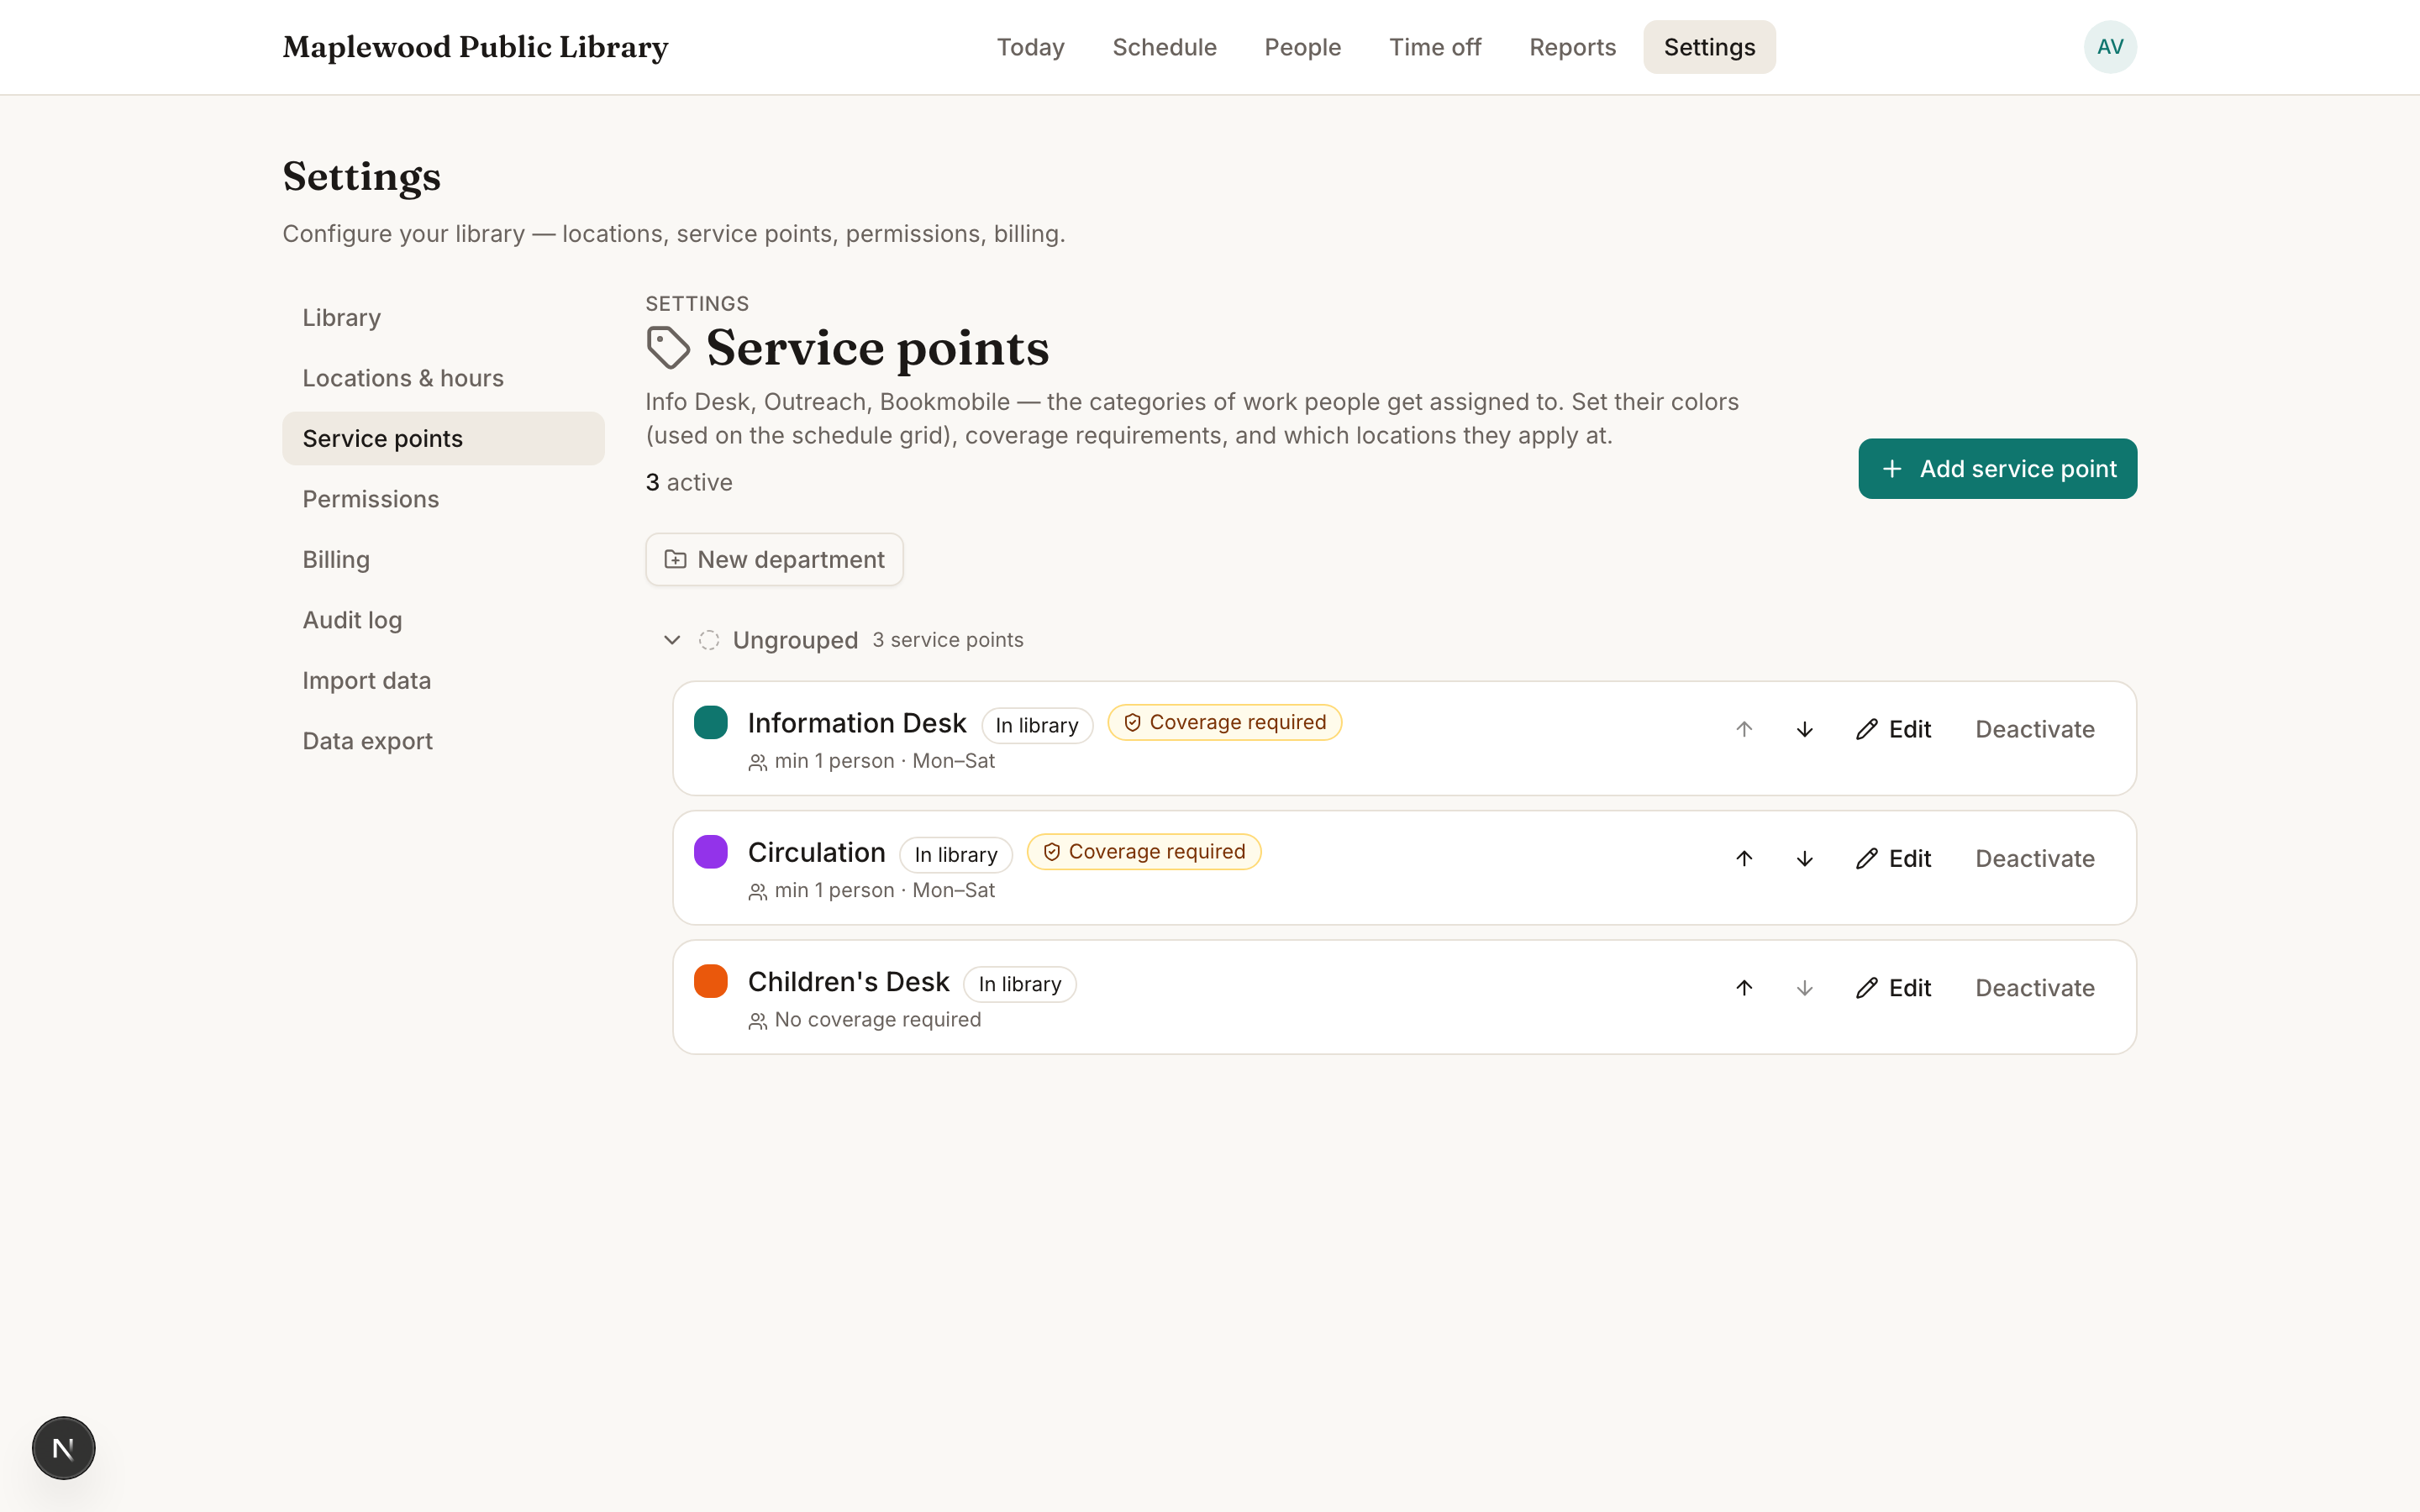Click the orange Children's Desk color swatch

[710, 981]
